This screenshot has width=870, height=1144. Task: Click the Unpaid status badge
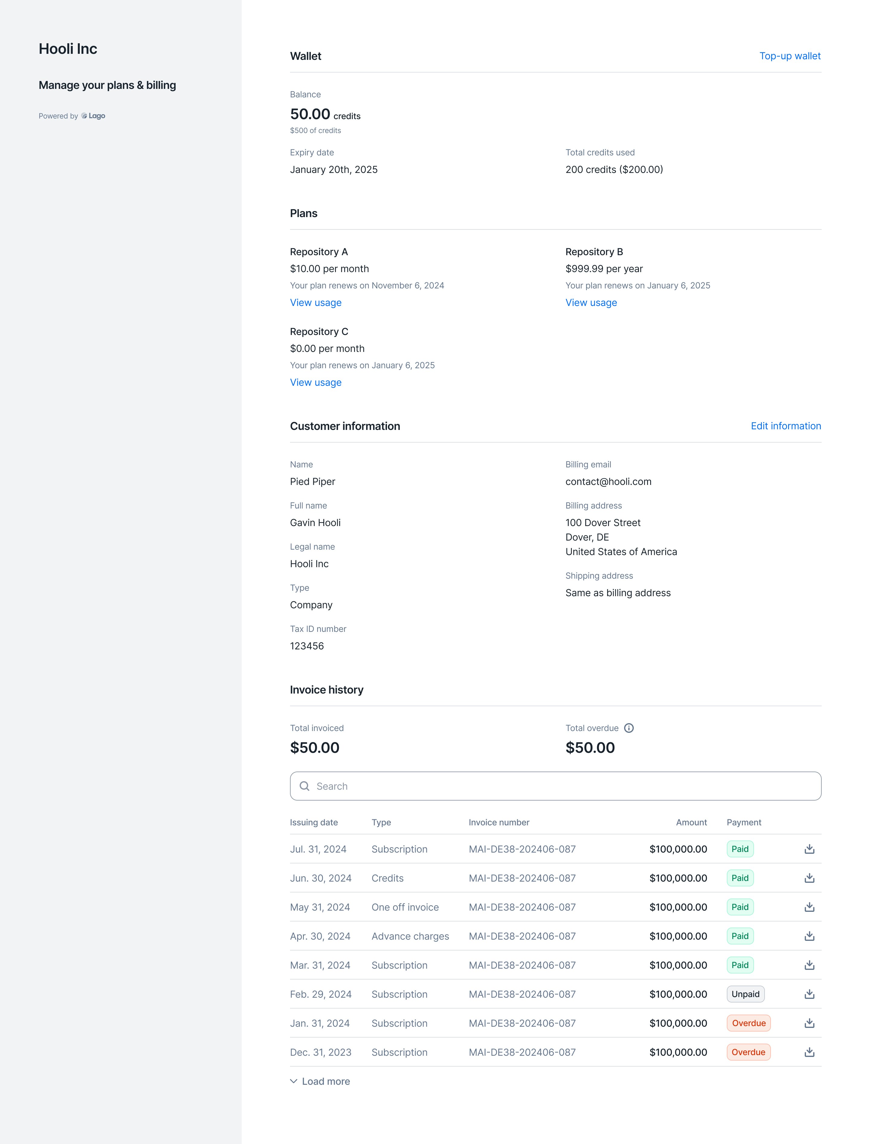745,994
